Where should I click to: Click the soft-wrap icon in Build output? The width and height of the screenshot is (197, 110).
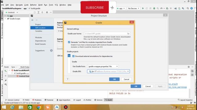(x=192, y=71)
